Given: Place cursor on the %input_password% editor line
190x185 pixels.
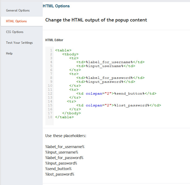Looking at the screenshot, I should [106, 81].
